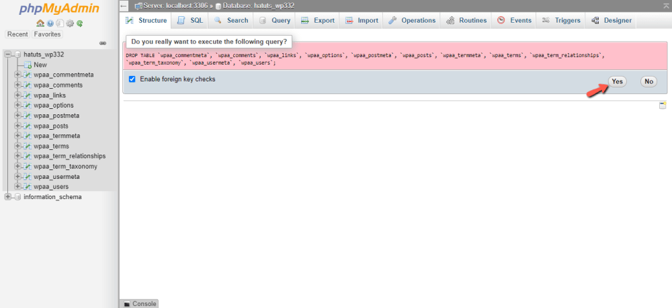
Task: Open the Search tab
Action: pyautogui.click(x=231, y=20)
